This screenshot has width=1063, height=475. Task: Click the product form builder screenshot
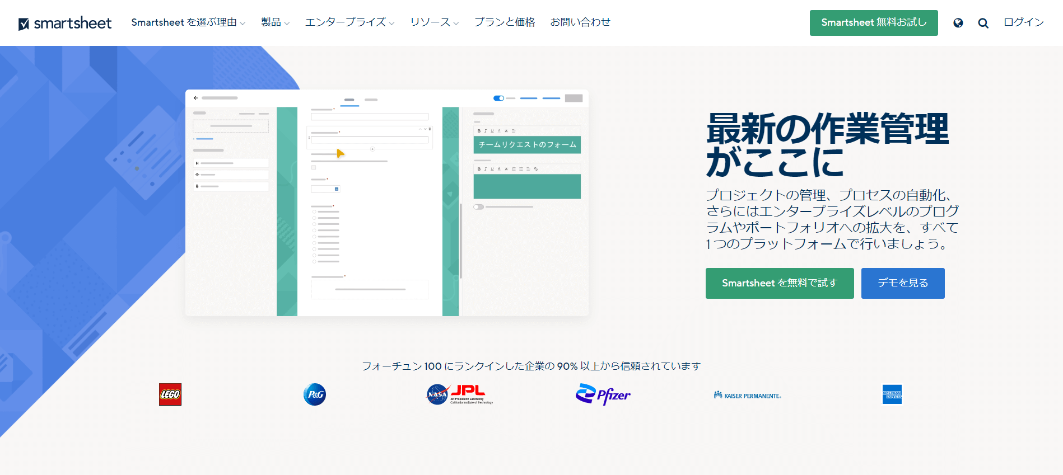tap(387, 203)
